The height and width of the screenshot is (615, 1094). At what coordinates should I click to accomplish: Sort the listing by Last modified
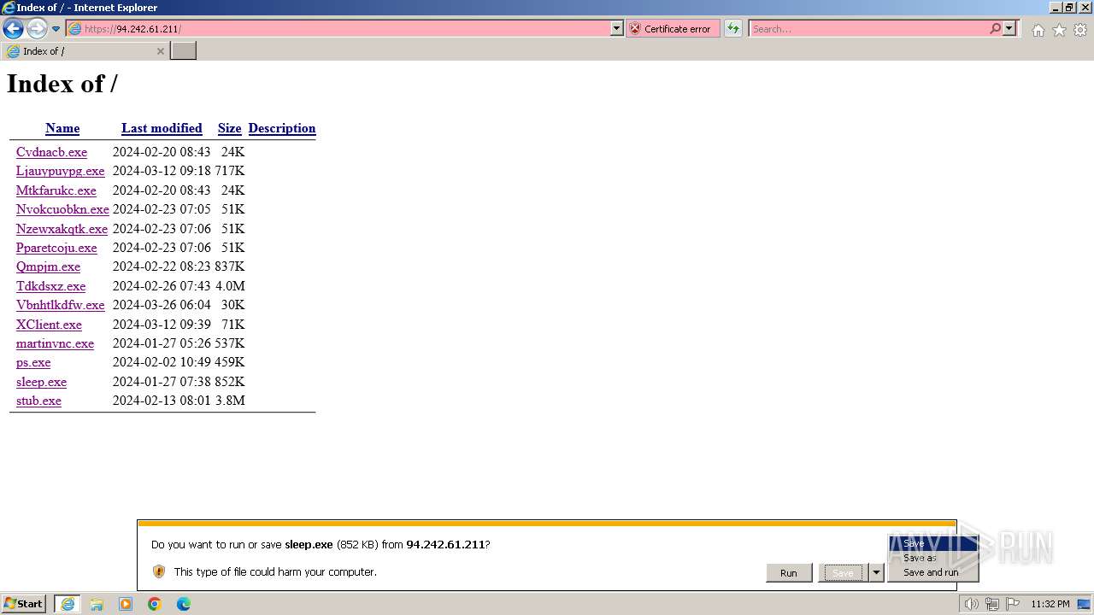tap(162, 128)
